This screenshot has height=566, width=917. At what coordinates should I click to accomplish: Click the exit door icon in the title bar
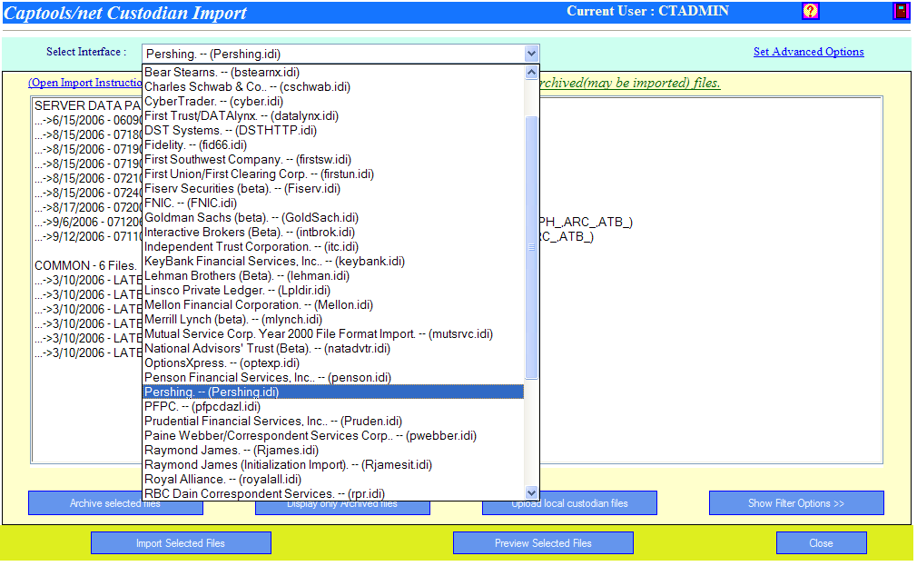point(902,10)
